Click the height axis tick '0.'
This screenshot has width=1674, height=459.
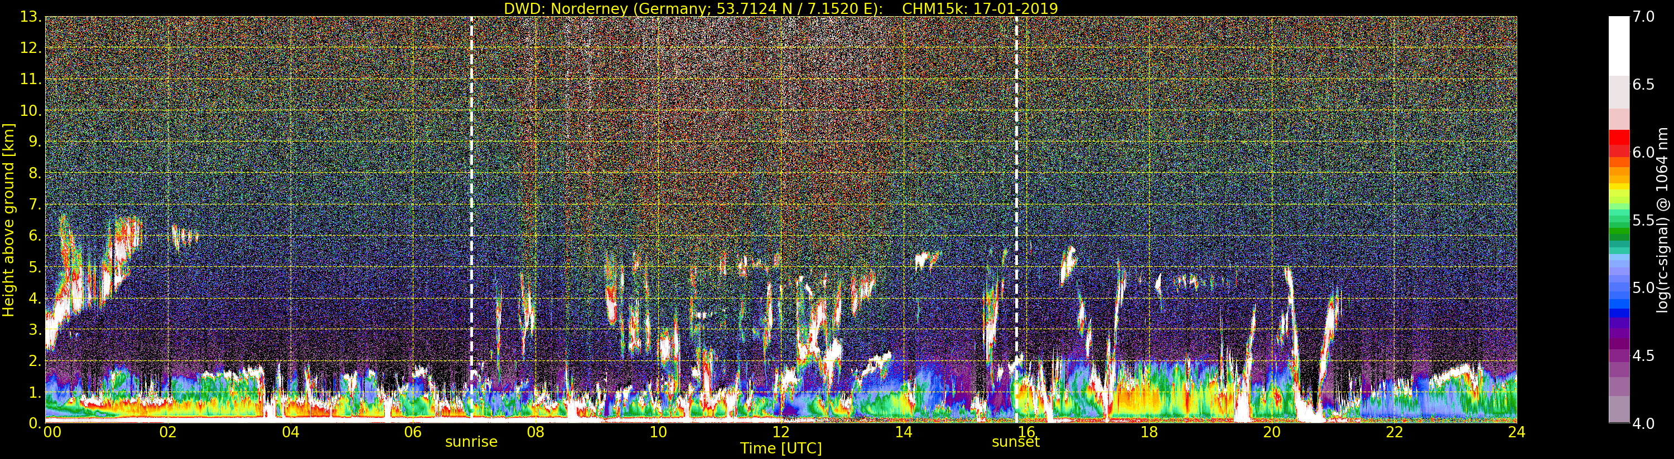point(35,423)
